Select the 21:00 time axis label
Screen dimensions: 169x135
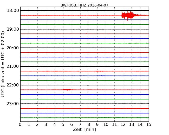[x=13, y=66]
